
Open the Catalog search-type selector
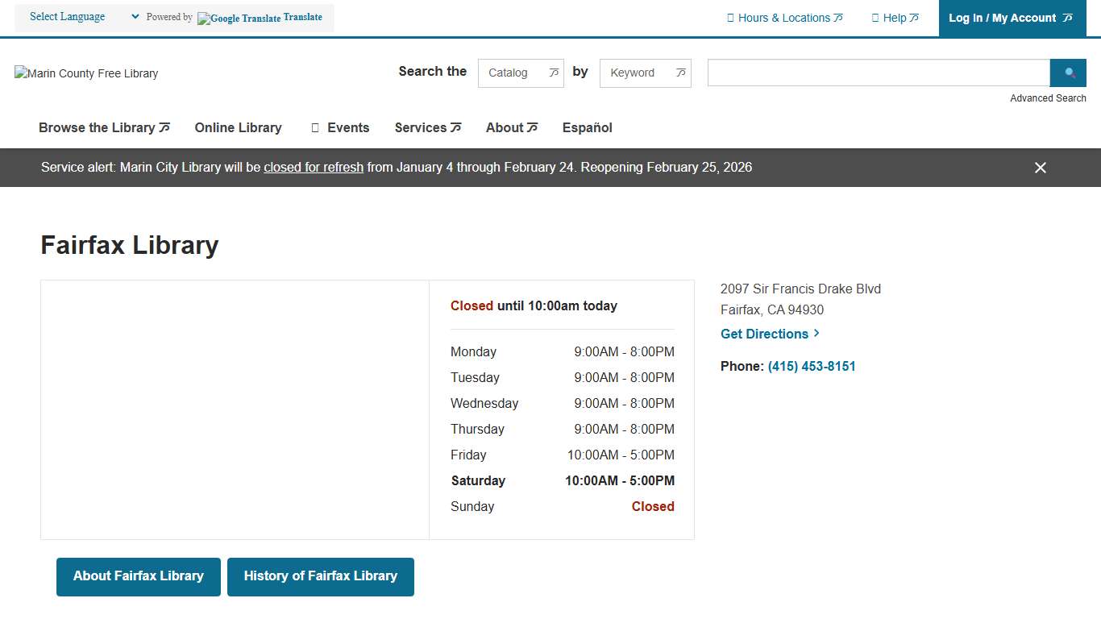[x=520, y=73]
